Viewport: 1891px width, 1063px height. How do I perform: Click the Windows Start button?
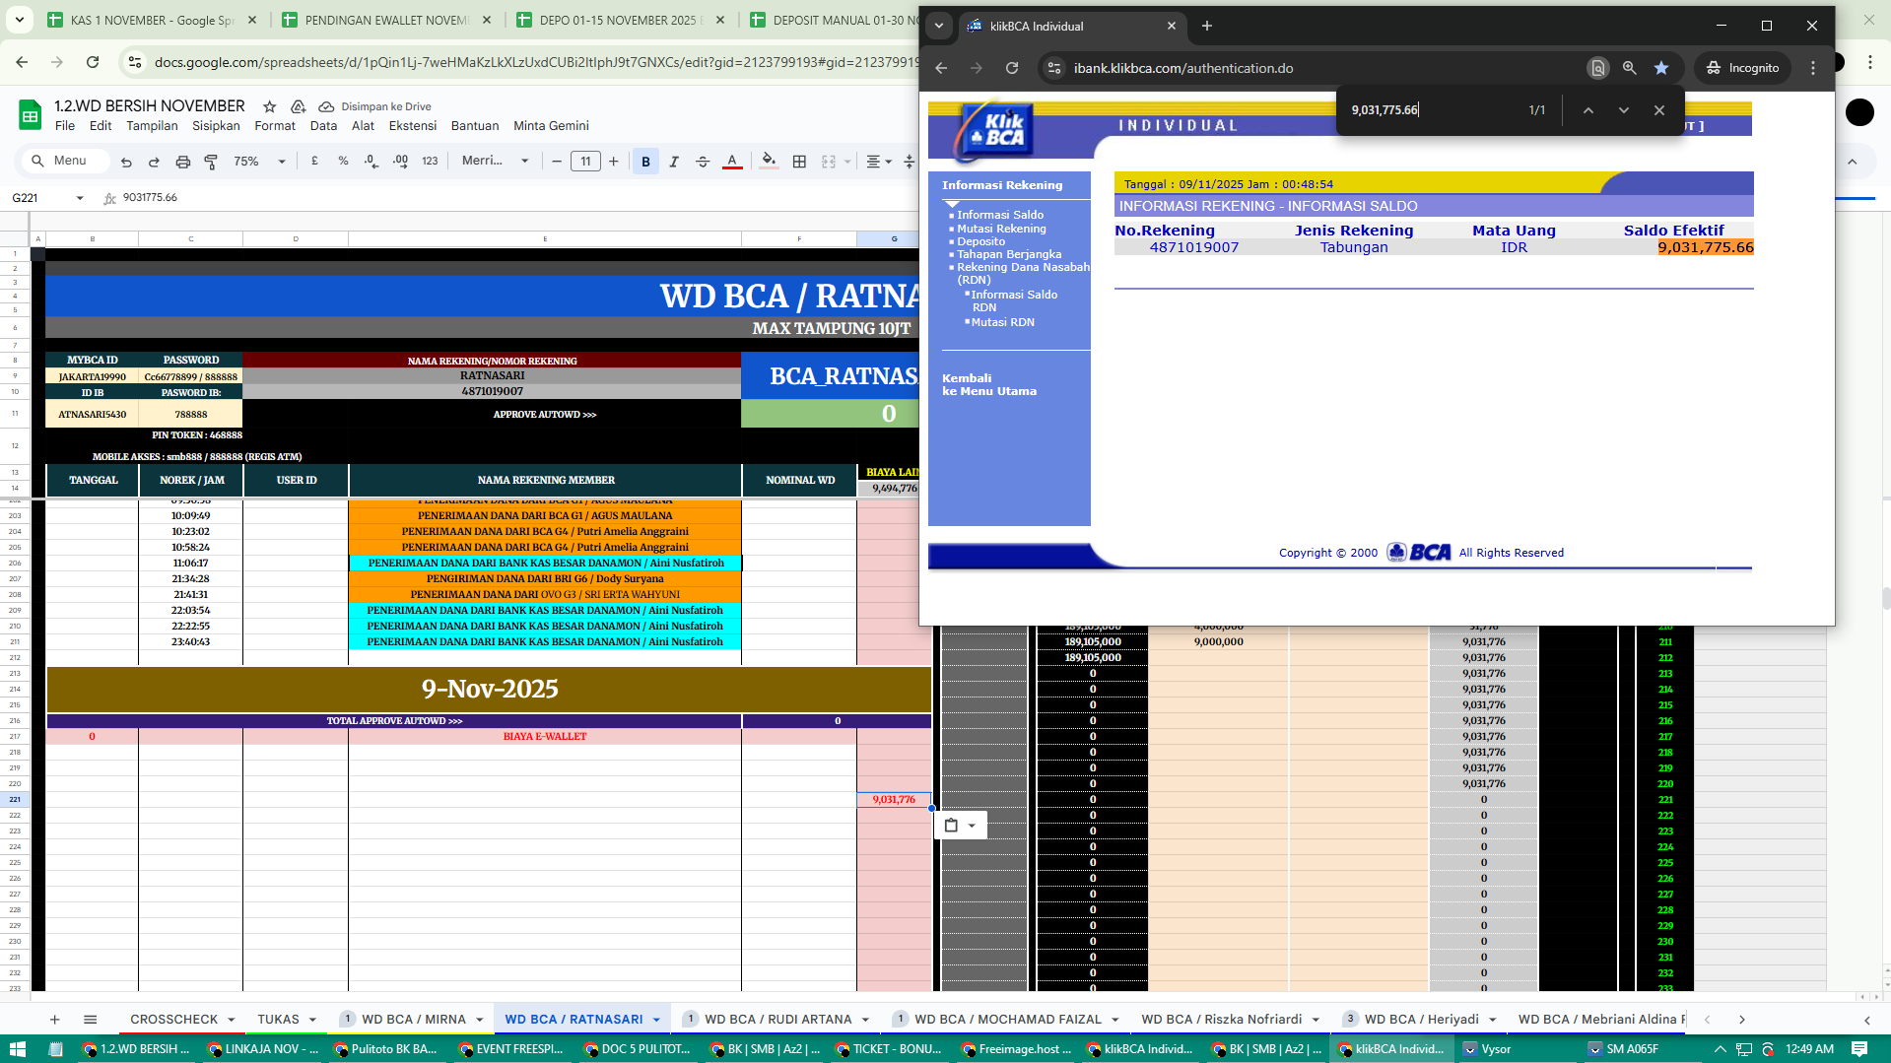(x=17, y=1049)
